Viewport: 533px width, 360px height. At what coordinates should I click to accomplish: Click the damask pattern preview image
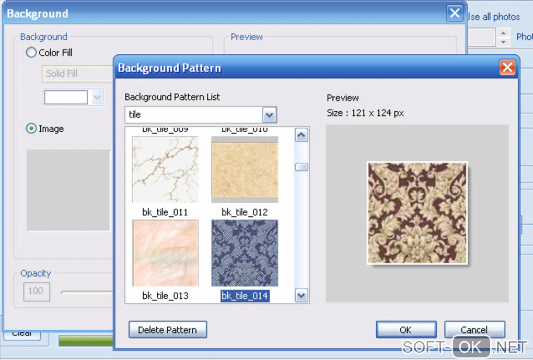416,213
